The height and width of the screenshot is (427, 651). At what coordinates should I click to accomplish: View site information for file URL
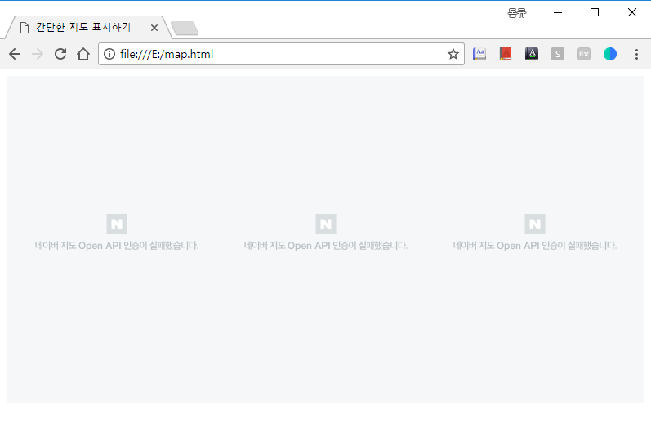pos(109,54)
